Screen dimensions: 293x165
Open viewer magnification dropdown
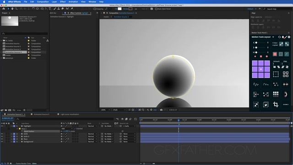[x=105, y=110]
